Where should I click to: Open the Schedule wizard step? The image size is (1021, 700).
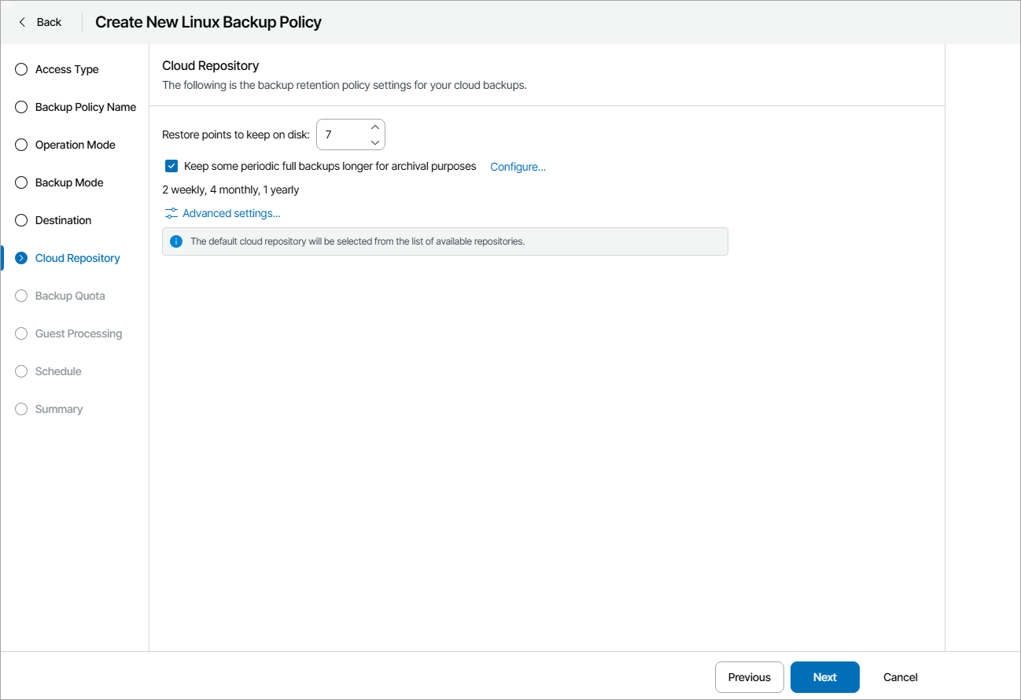tap(58, 371)
